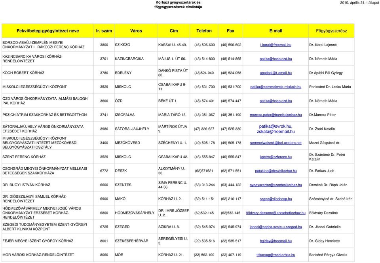The height and width of the screenshot is (263, 380).
Task: Click pharmacist name 'Bankóné Pörgye Gizella'
Action: (x=329, y=255)
